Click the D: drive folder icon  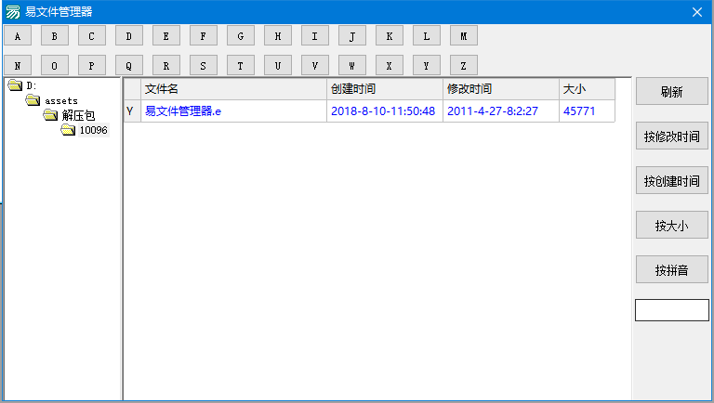point(15,85)
